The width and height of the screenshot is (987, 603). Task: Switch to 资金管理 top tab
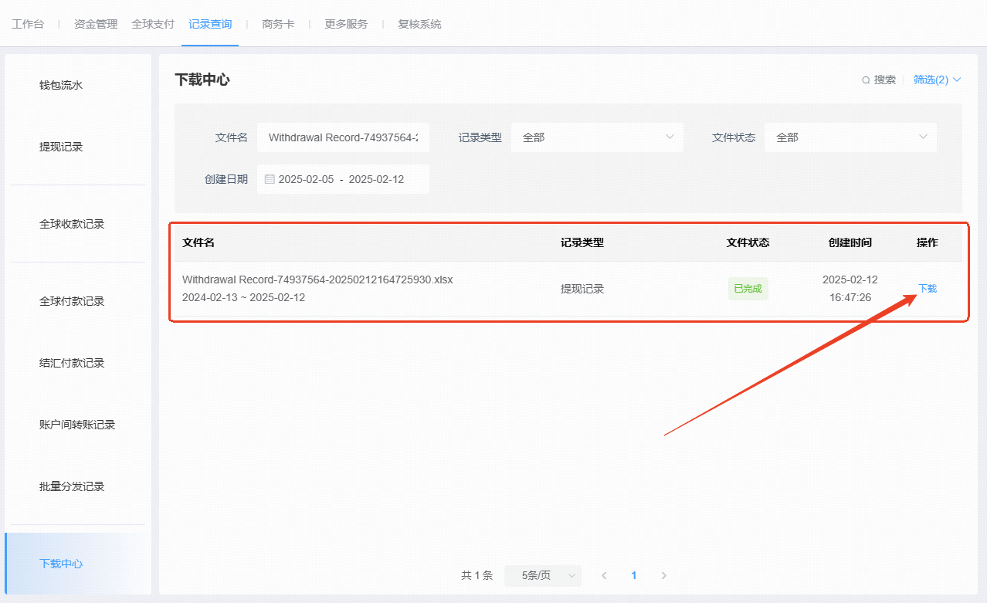click(x=96, y=24)
